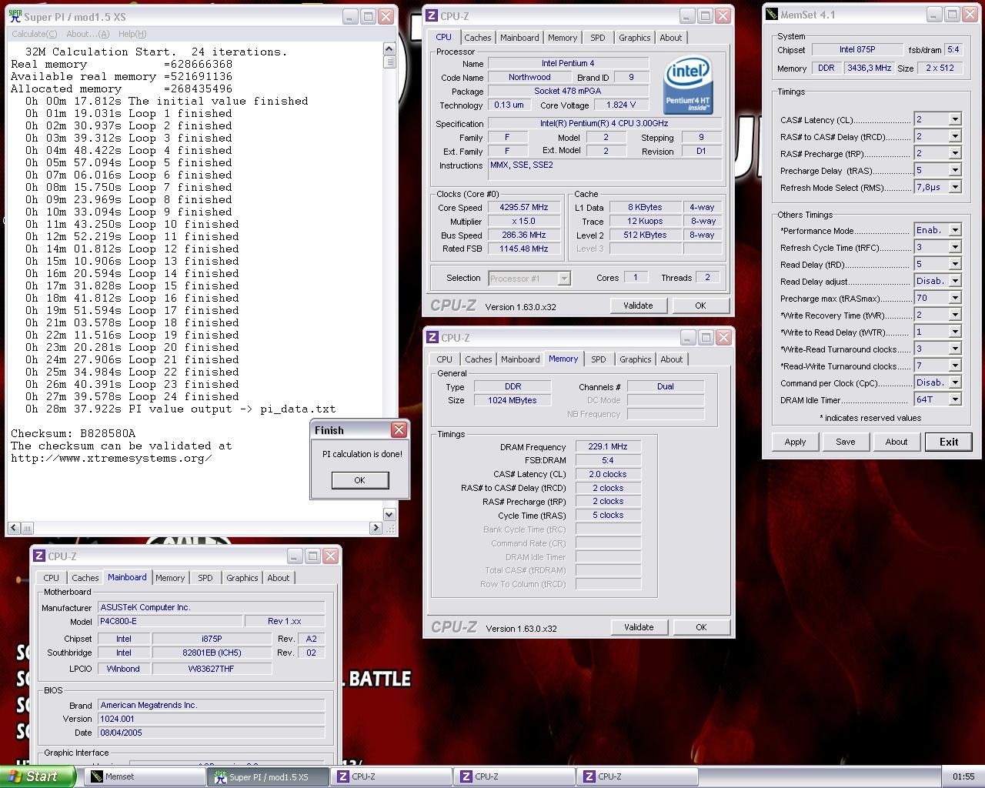Click About button in MemSet
Screen dimensions: 985x788
tap(897, 442)
